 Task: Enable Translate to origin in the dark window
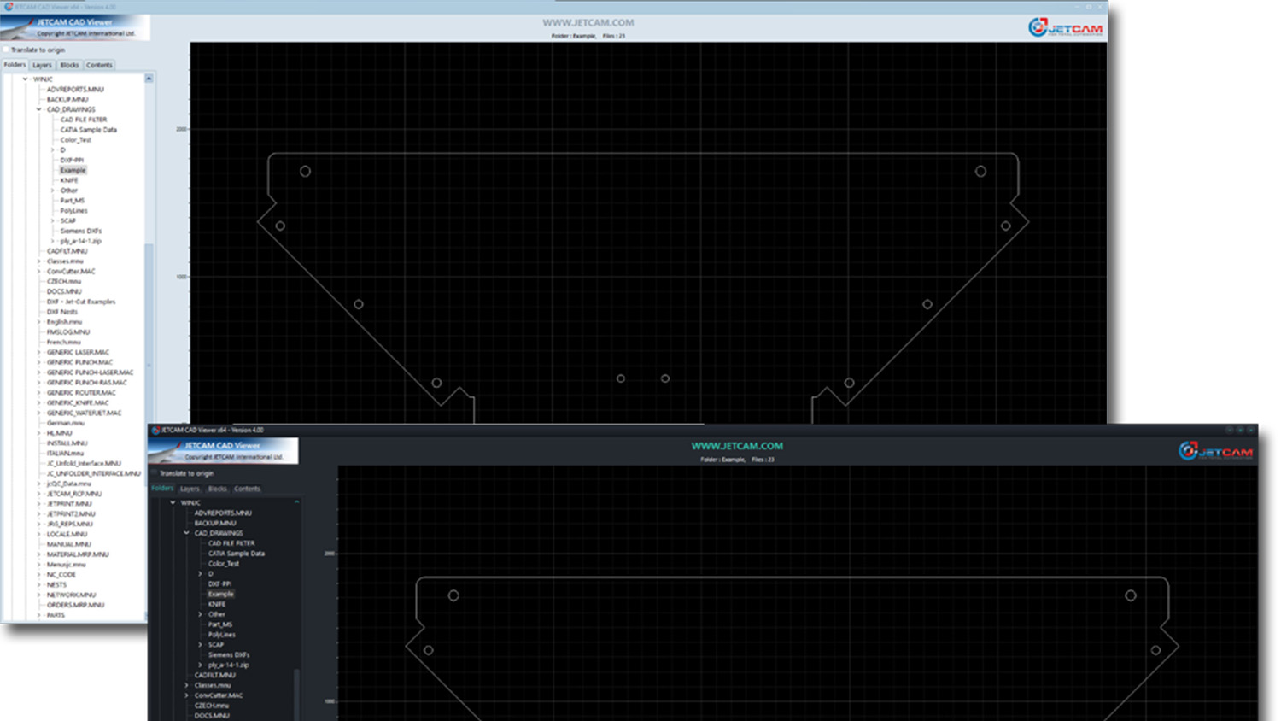[155, 473]
